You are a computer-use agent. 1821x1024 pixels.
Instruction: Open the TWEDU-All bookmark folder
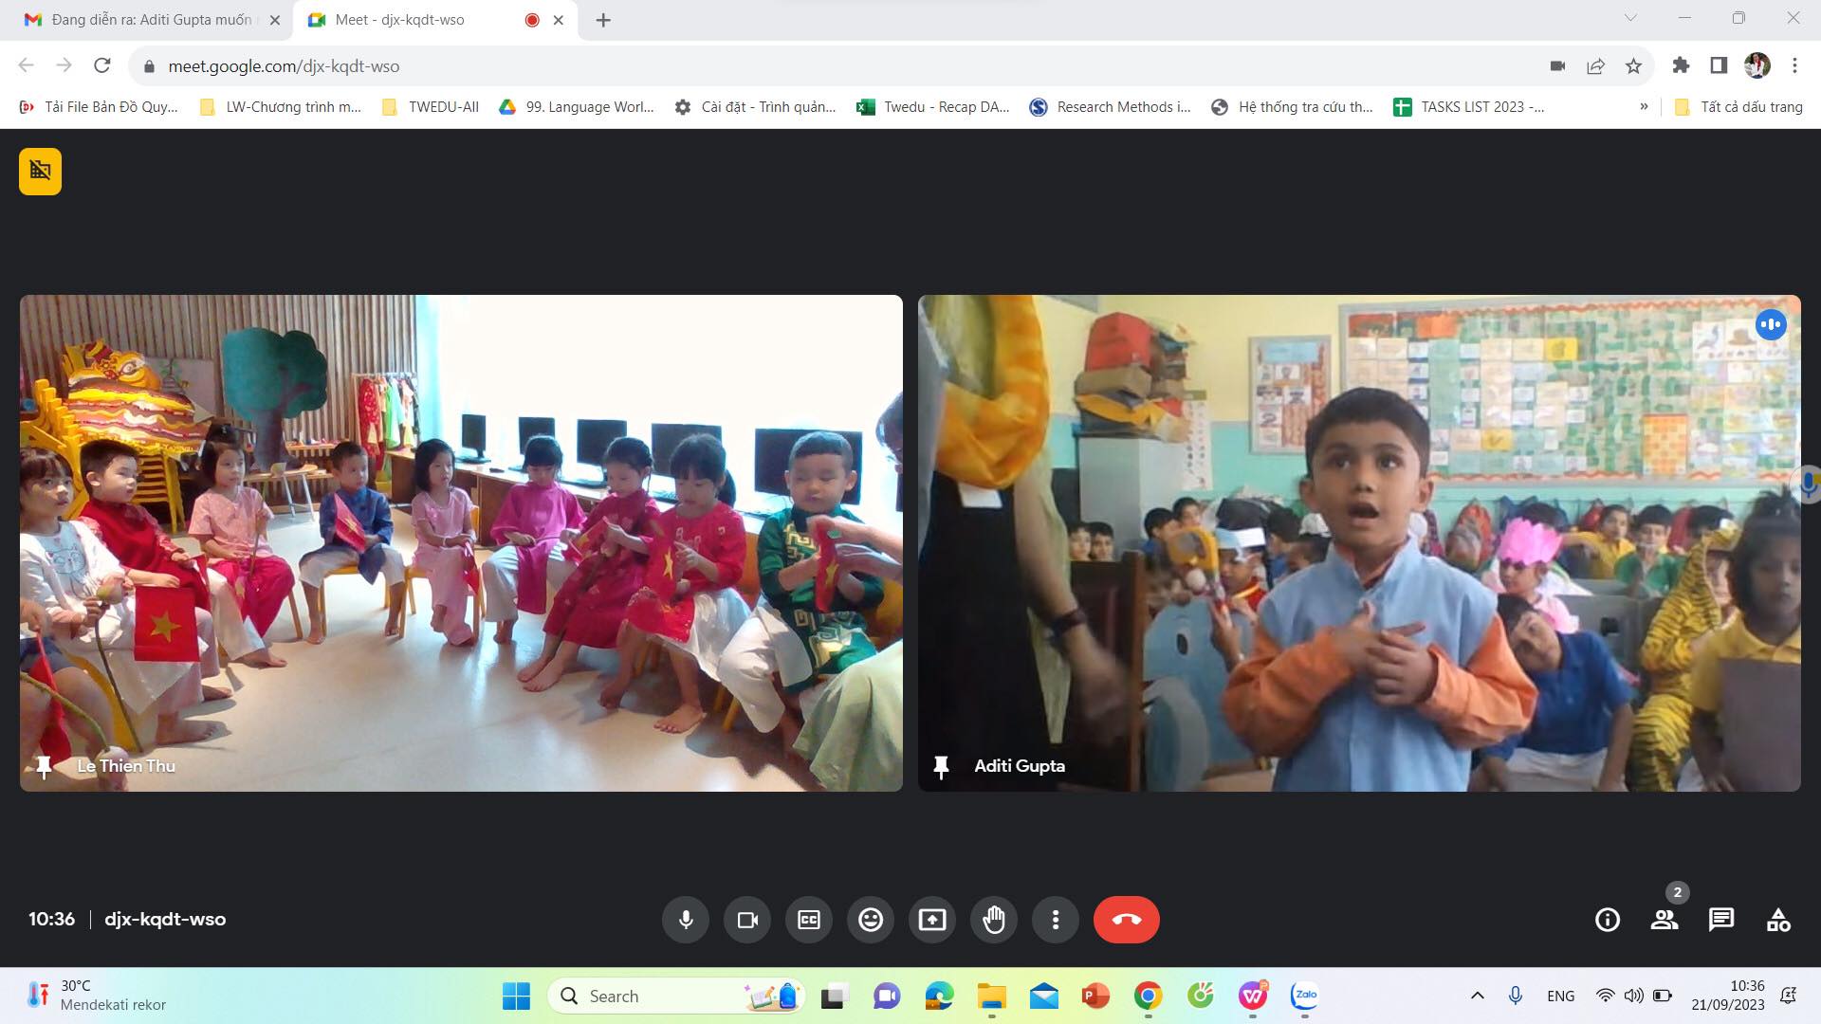click(x=432, y=107)
